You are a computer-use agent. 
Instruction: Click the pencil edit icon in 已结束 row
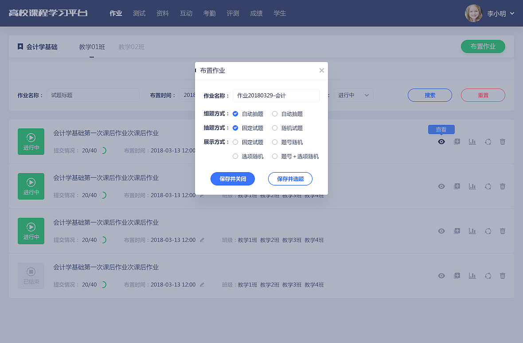(202, 285)
